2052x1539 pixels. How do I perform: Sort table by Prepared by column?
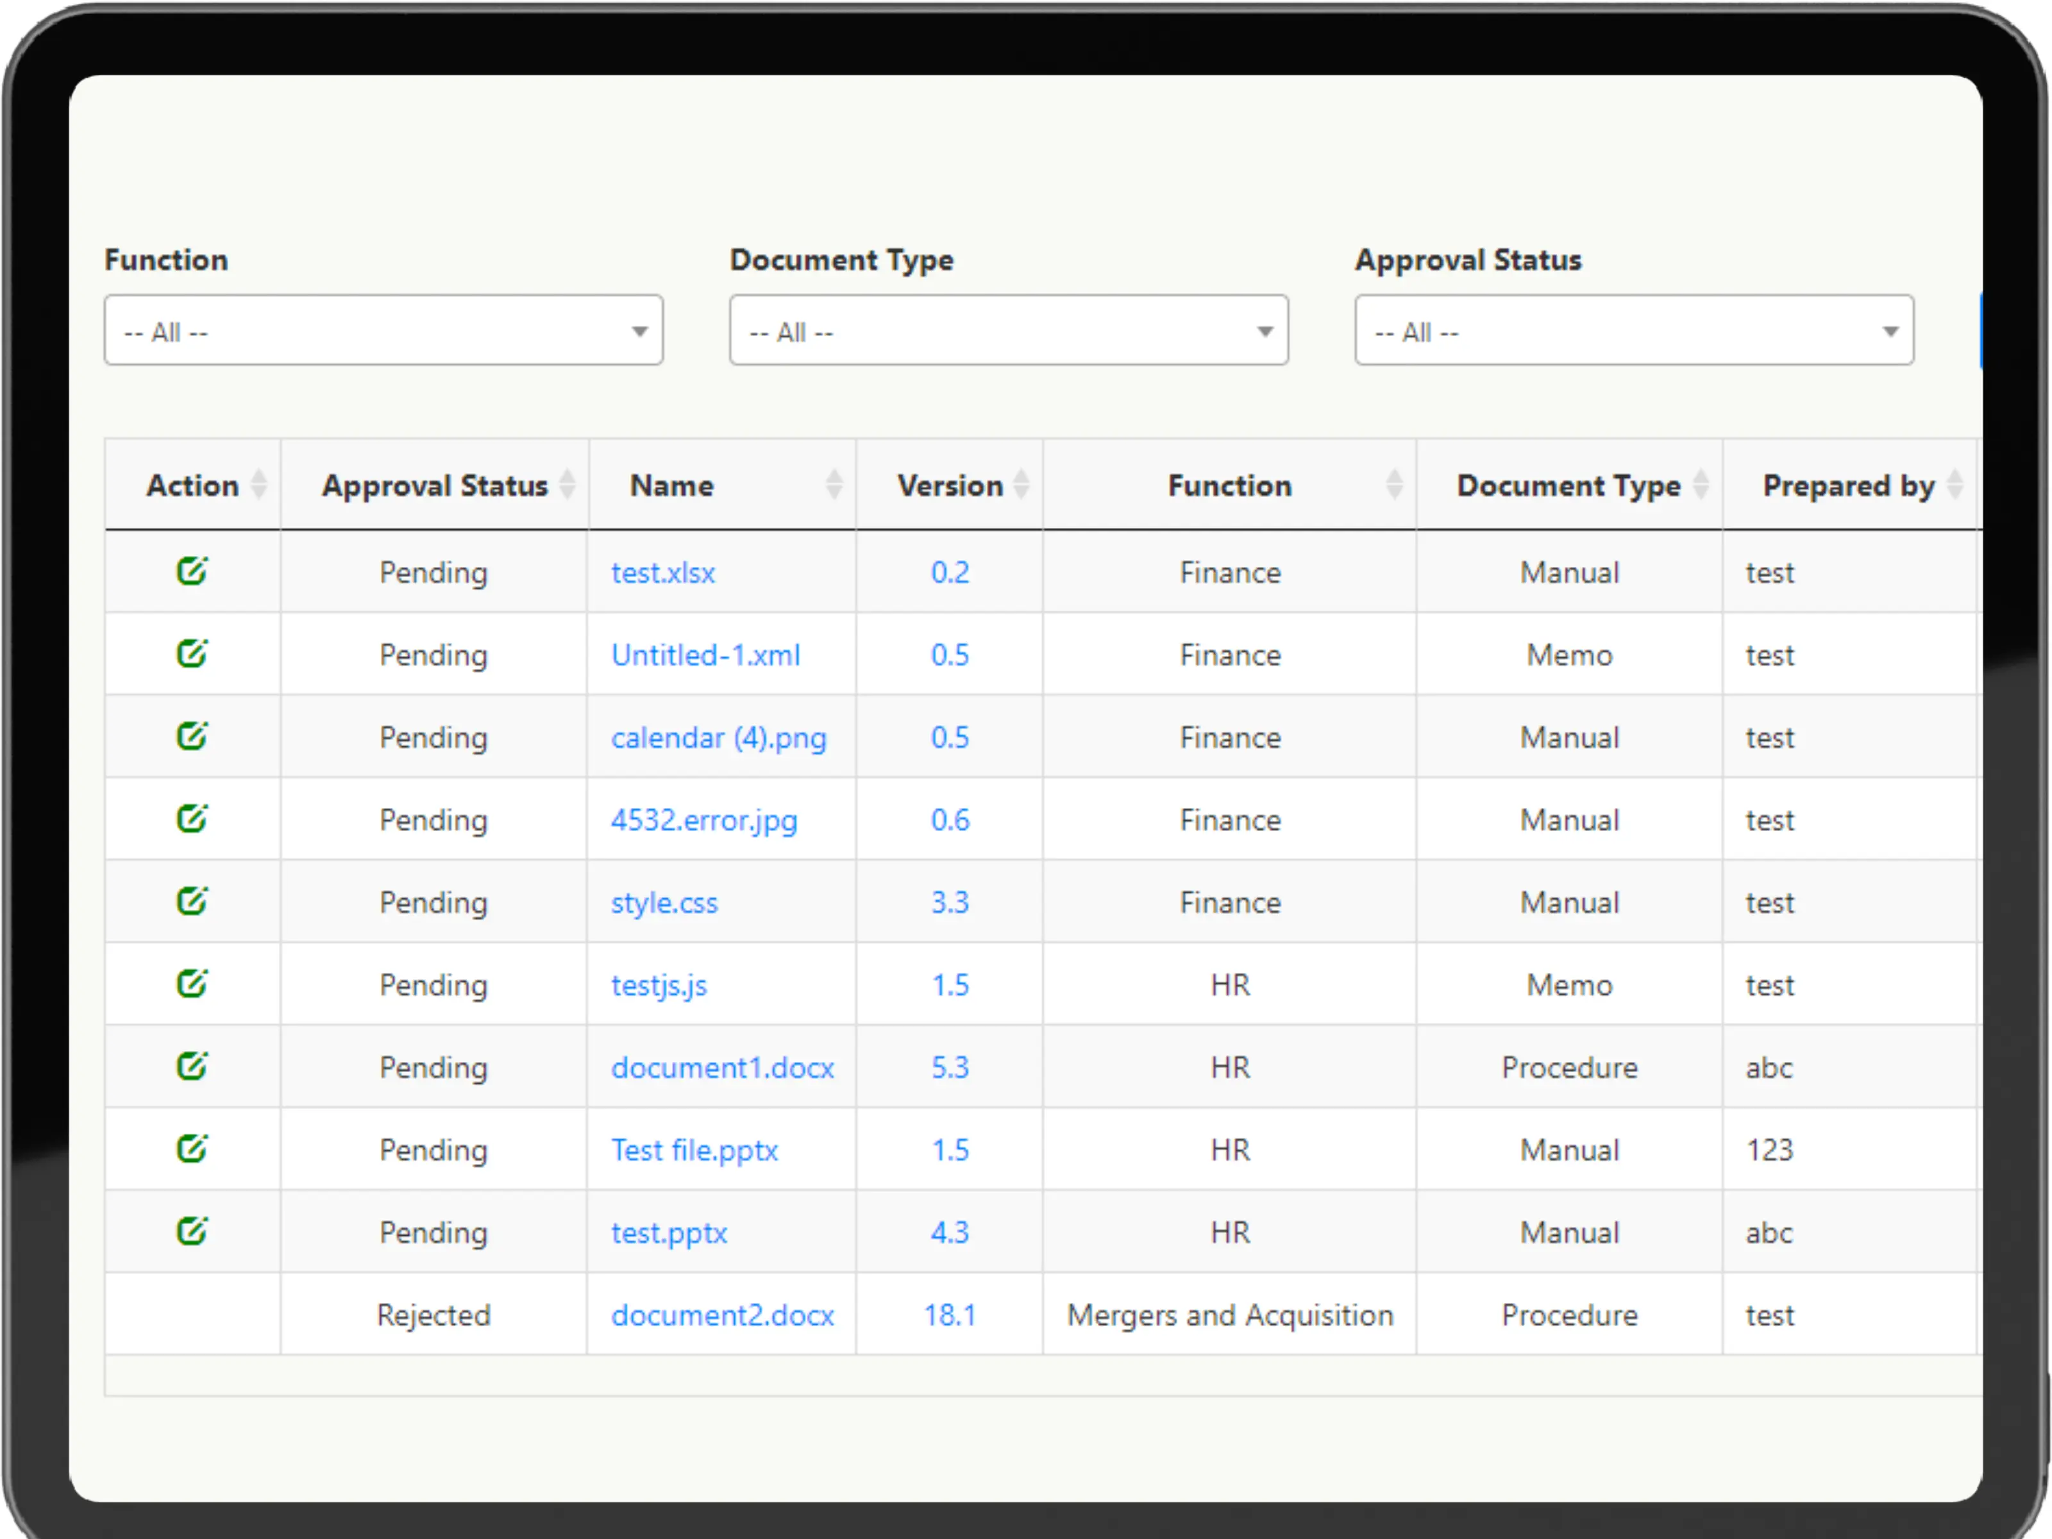coord(1955,484)
